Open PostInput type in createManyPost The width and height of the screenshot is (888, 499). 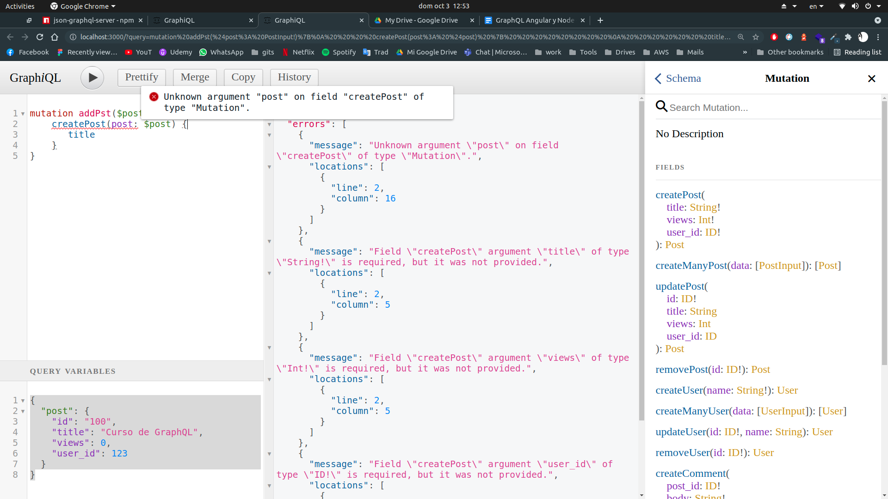tap(780, 266)
